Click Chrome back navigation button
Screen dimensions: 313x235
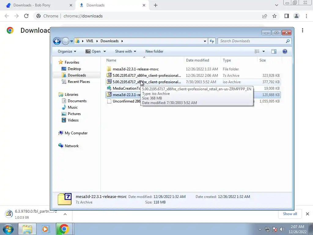pos(7,16)
